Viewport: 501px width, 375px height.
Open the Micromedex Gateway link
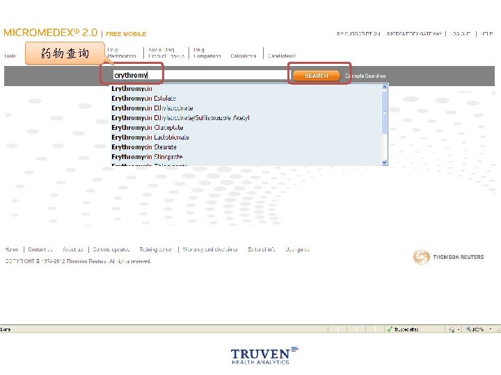click(x=414, y=33)
